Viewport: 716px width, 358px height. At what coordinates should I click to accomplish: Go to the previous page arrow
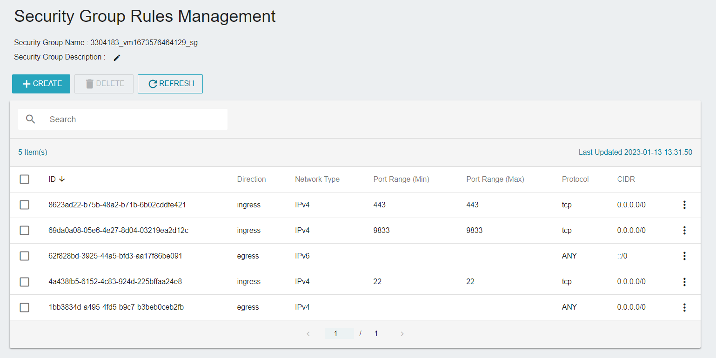[308, 334]
